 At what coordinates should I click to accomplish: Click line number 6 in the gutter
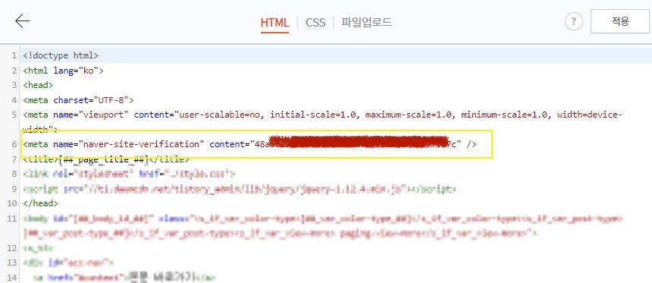[14, 144]
